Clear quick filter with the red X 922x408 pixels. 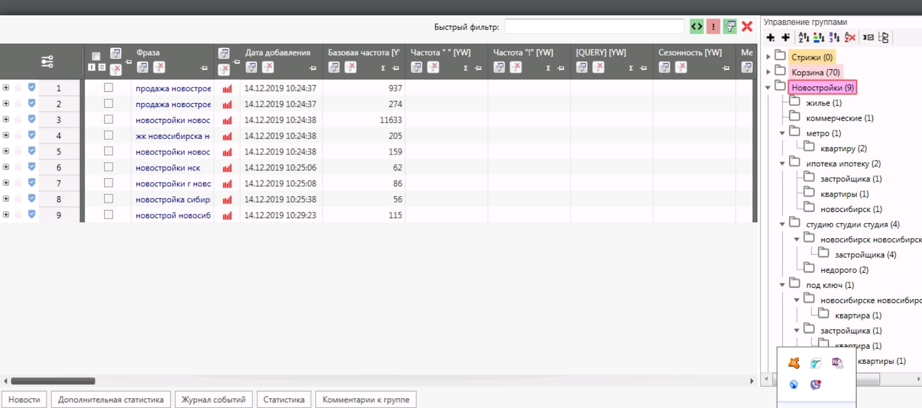[x=747, y=26]
